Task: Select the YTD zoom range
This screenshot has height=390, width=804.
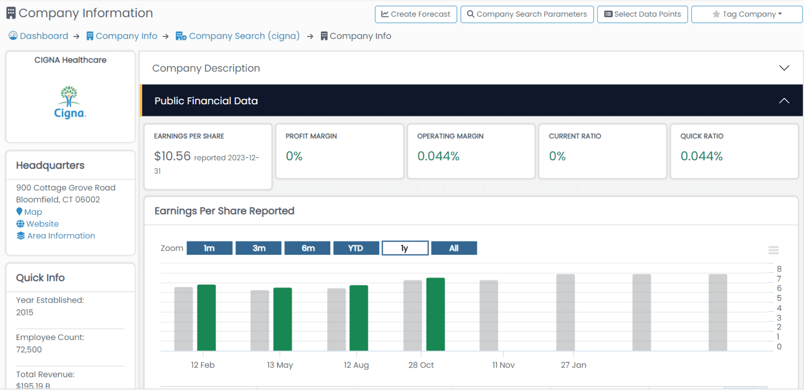Action: [x=356, y=248]
